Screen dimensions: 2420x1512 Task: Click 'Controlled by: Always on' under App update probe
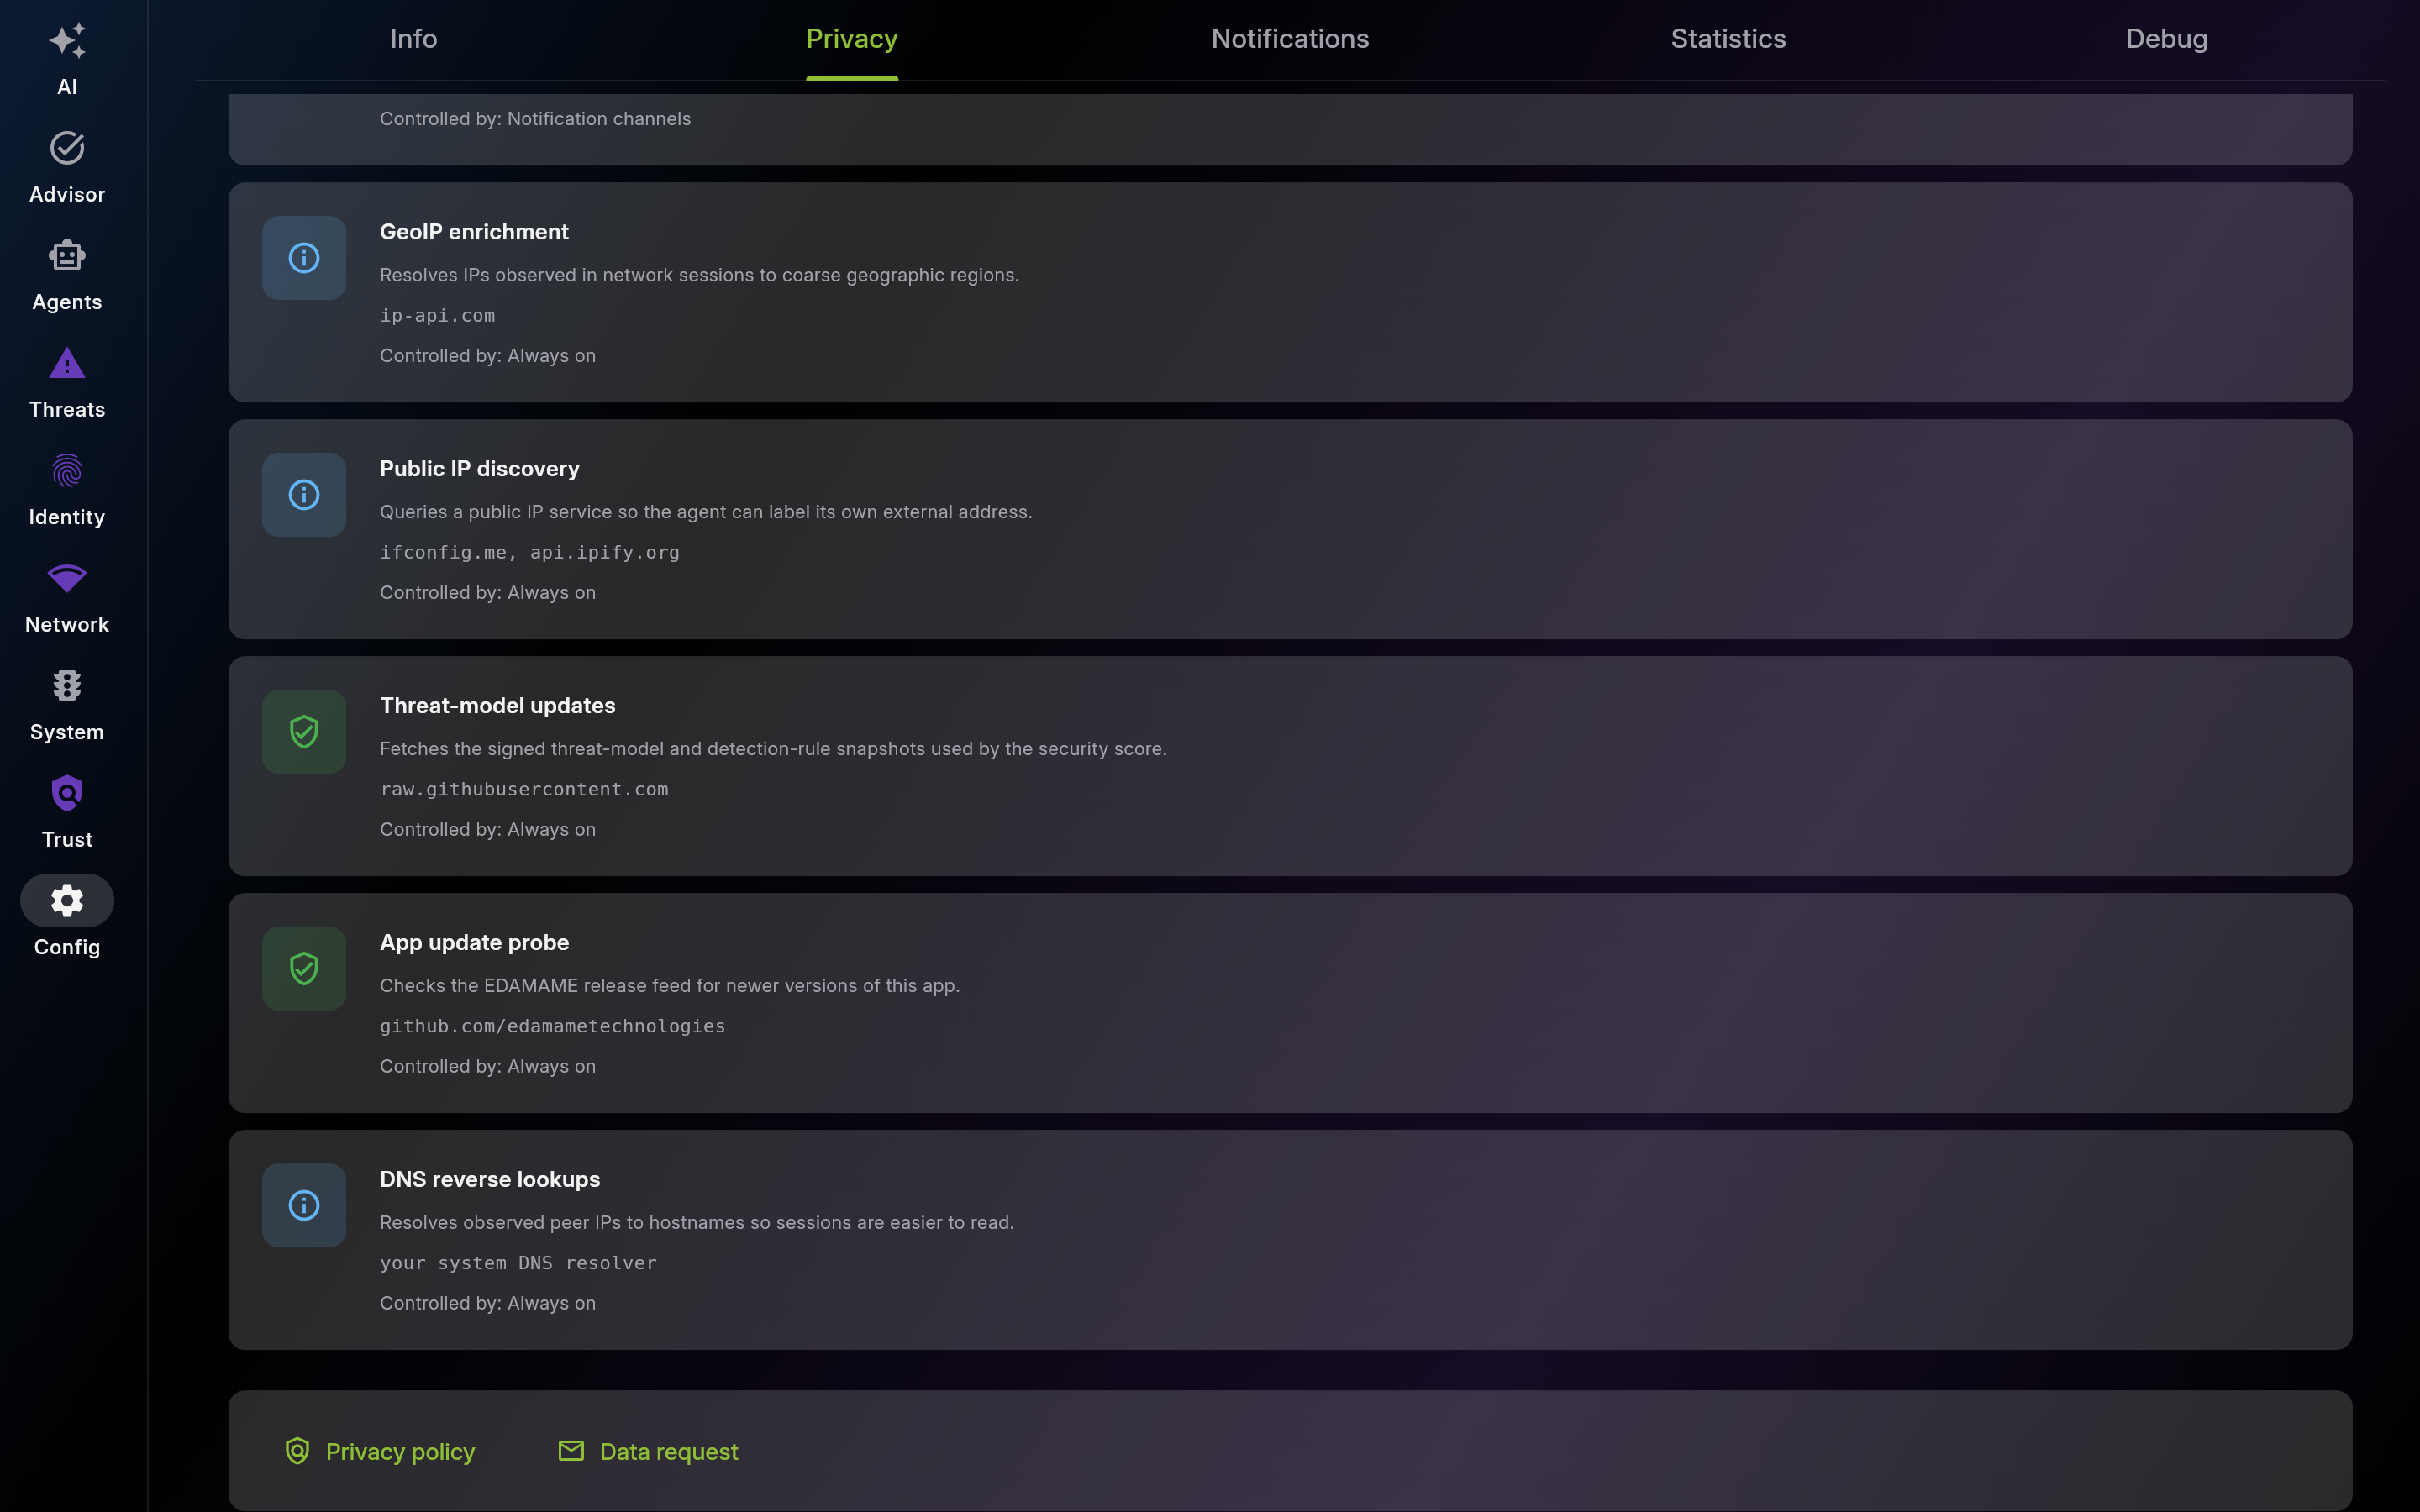coord(488,1067)
